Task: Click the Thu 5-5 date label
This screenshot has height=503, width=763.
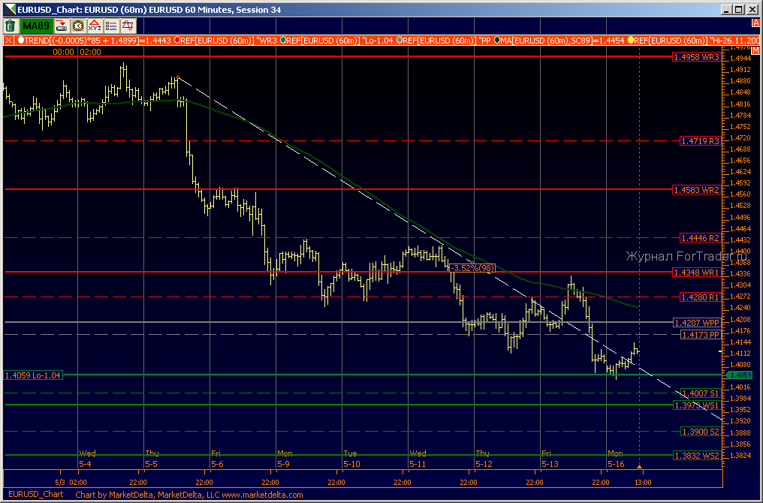Action: [x=152, y=458]
